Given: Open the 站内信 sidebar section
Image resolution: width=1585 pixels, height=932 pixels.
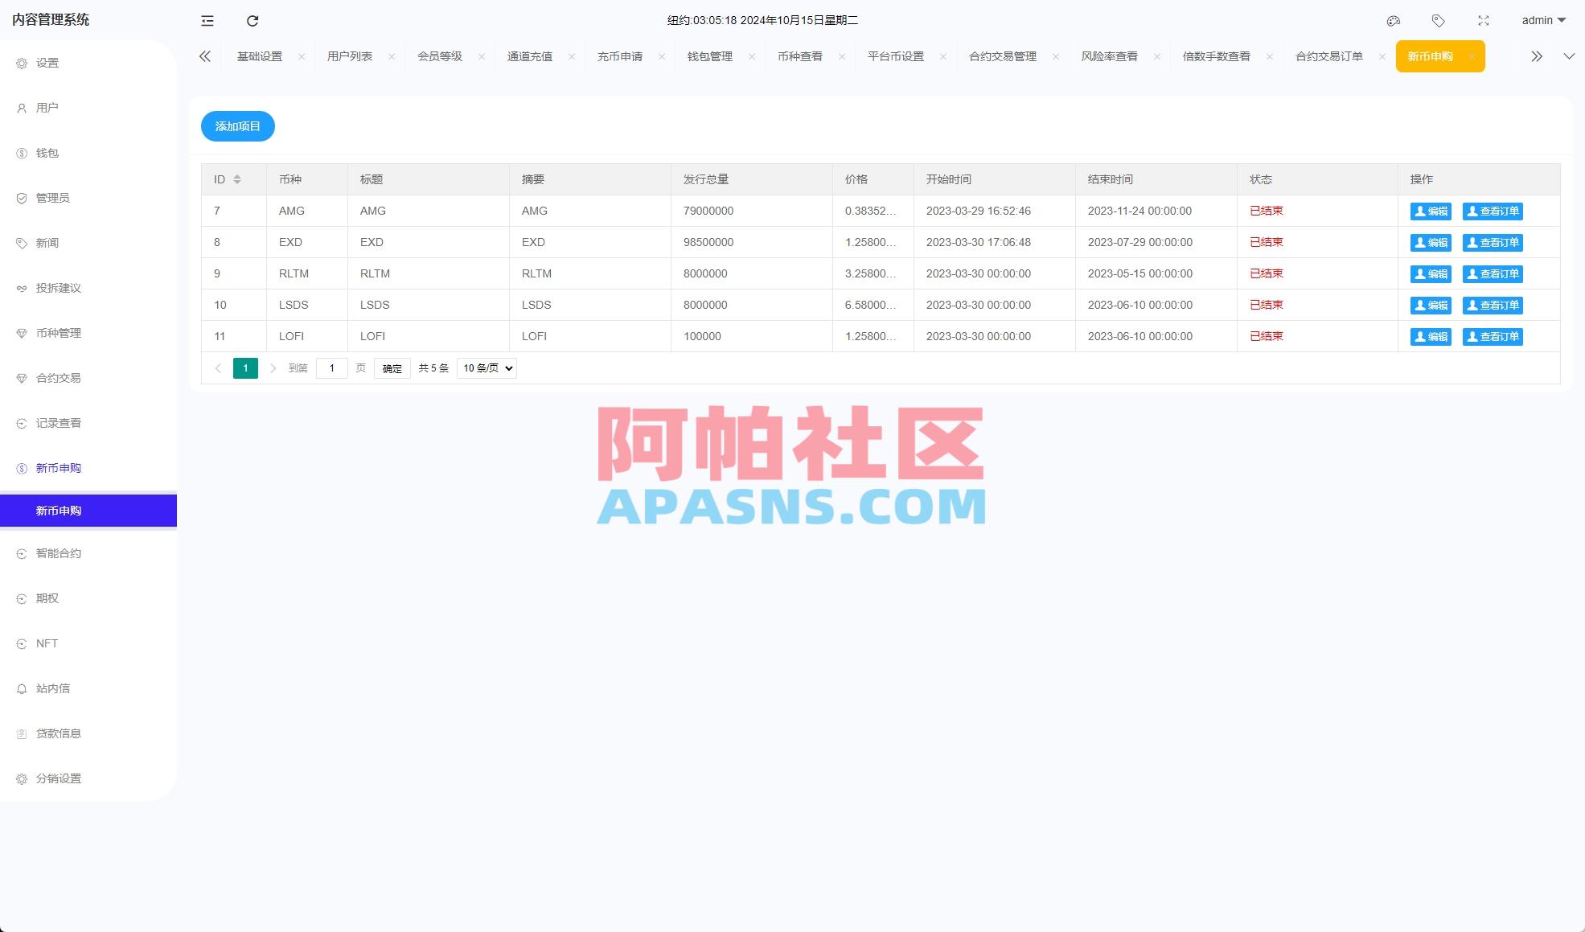Looking at the screenshot, I should coord(54,688).
